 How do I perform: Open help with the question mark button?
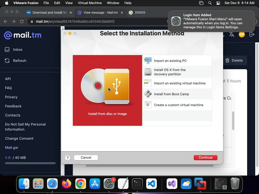pos(67,158)
